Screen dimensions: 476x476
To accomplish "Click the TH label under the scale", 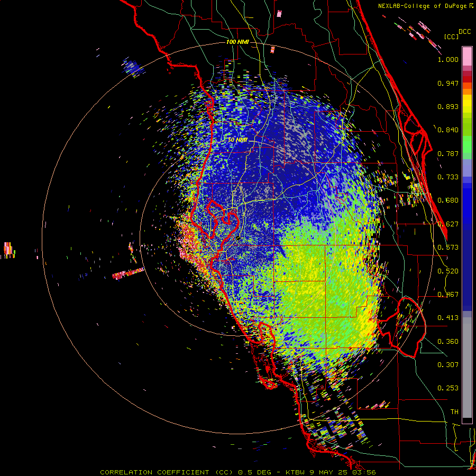I will tap(454, 412).
